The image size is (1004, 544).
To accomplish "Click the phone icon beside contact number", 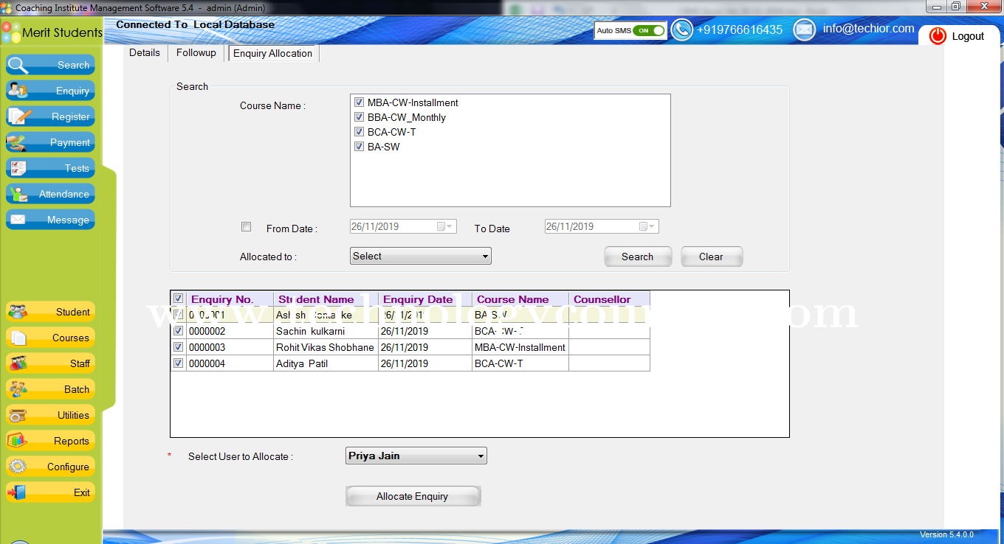I will (x=681, y=29).
